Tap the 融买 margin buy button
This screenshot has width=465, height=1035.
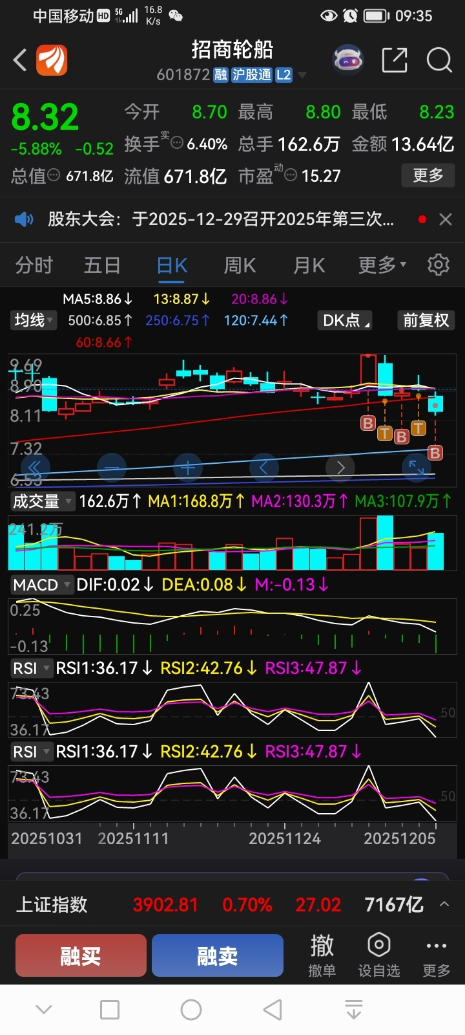(81, 955)
